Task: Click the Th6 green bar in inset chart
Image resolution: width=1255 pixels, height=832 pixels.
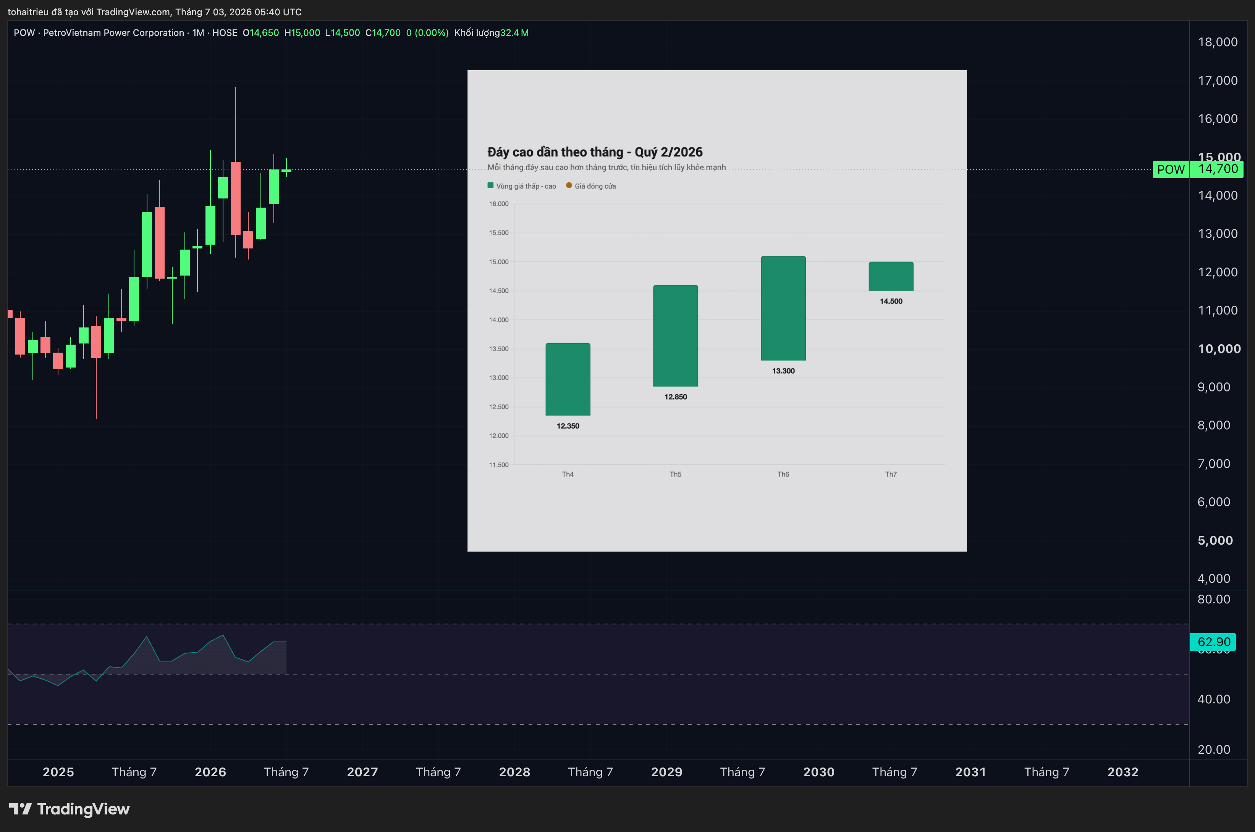Action: click(x=783, y=308)
